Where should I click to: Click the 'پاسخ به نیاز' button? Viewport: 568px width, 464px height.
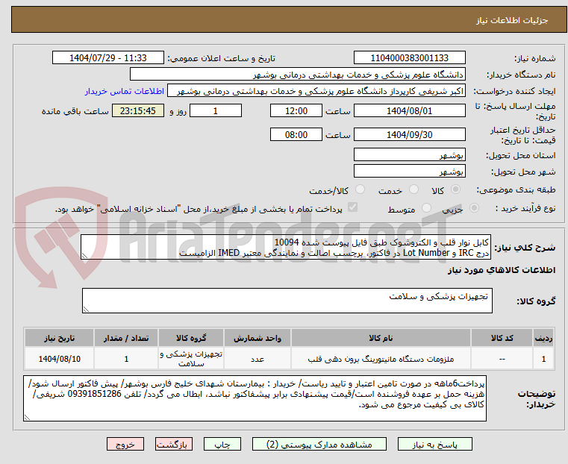pyautogui.click(x=434, y=444)
